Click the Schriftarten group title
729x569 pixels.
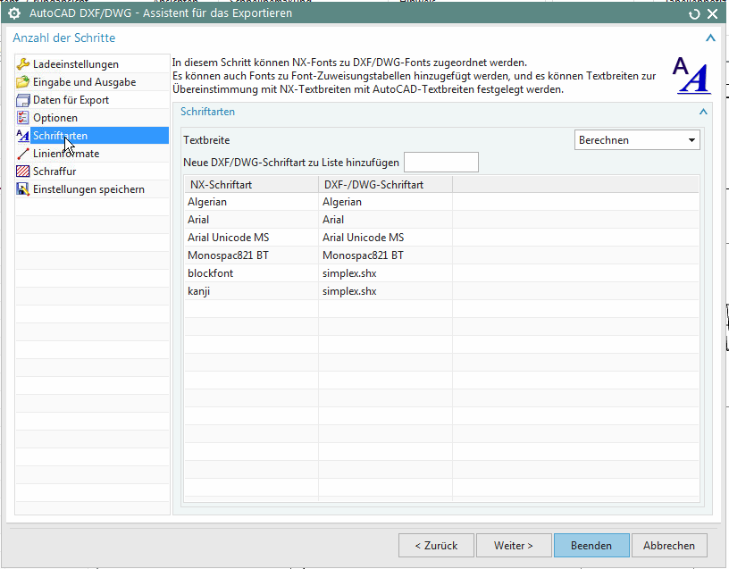pyautogui.click(x=208, y=112)
